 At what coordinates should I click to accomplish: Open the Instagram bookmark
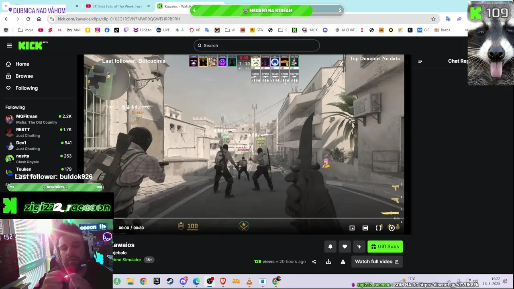(98, 30)
